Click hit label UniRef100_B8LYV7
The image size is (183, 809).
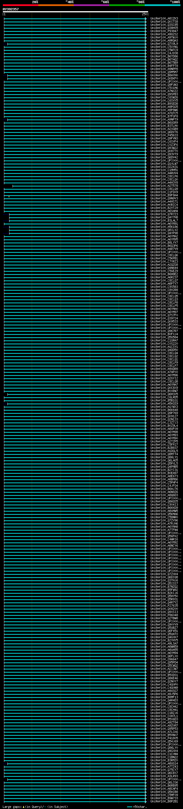(x=164, y=243)
